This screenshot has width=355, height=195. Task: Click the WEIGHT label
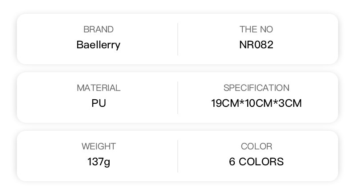click(99, 147)
